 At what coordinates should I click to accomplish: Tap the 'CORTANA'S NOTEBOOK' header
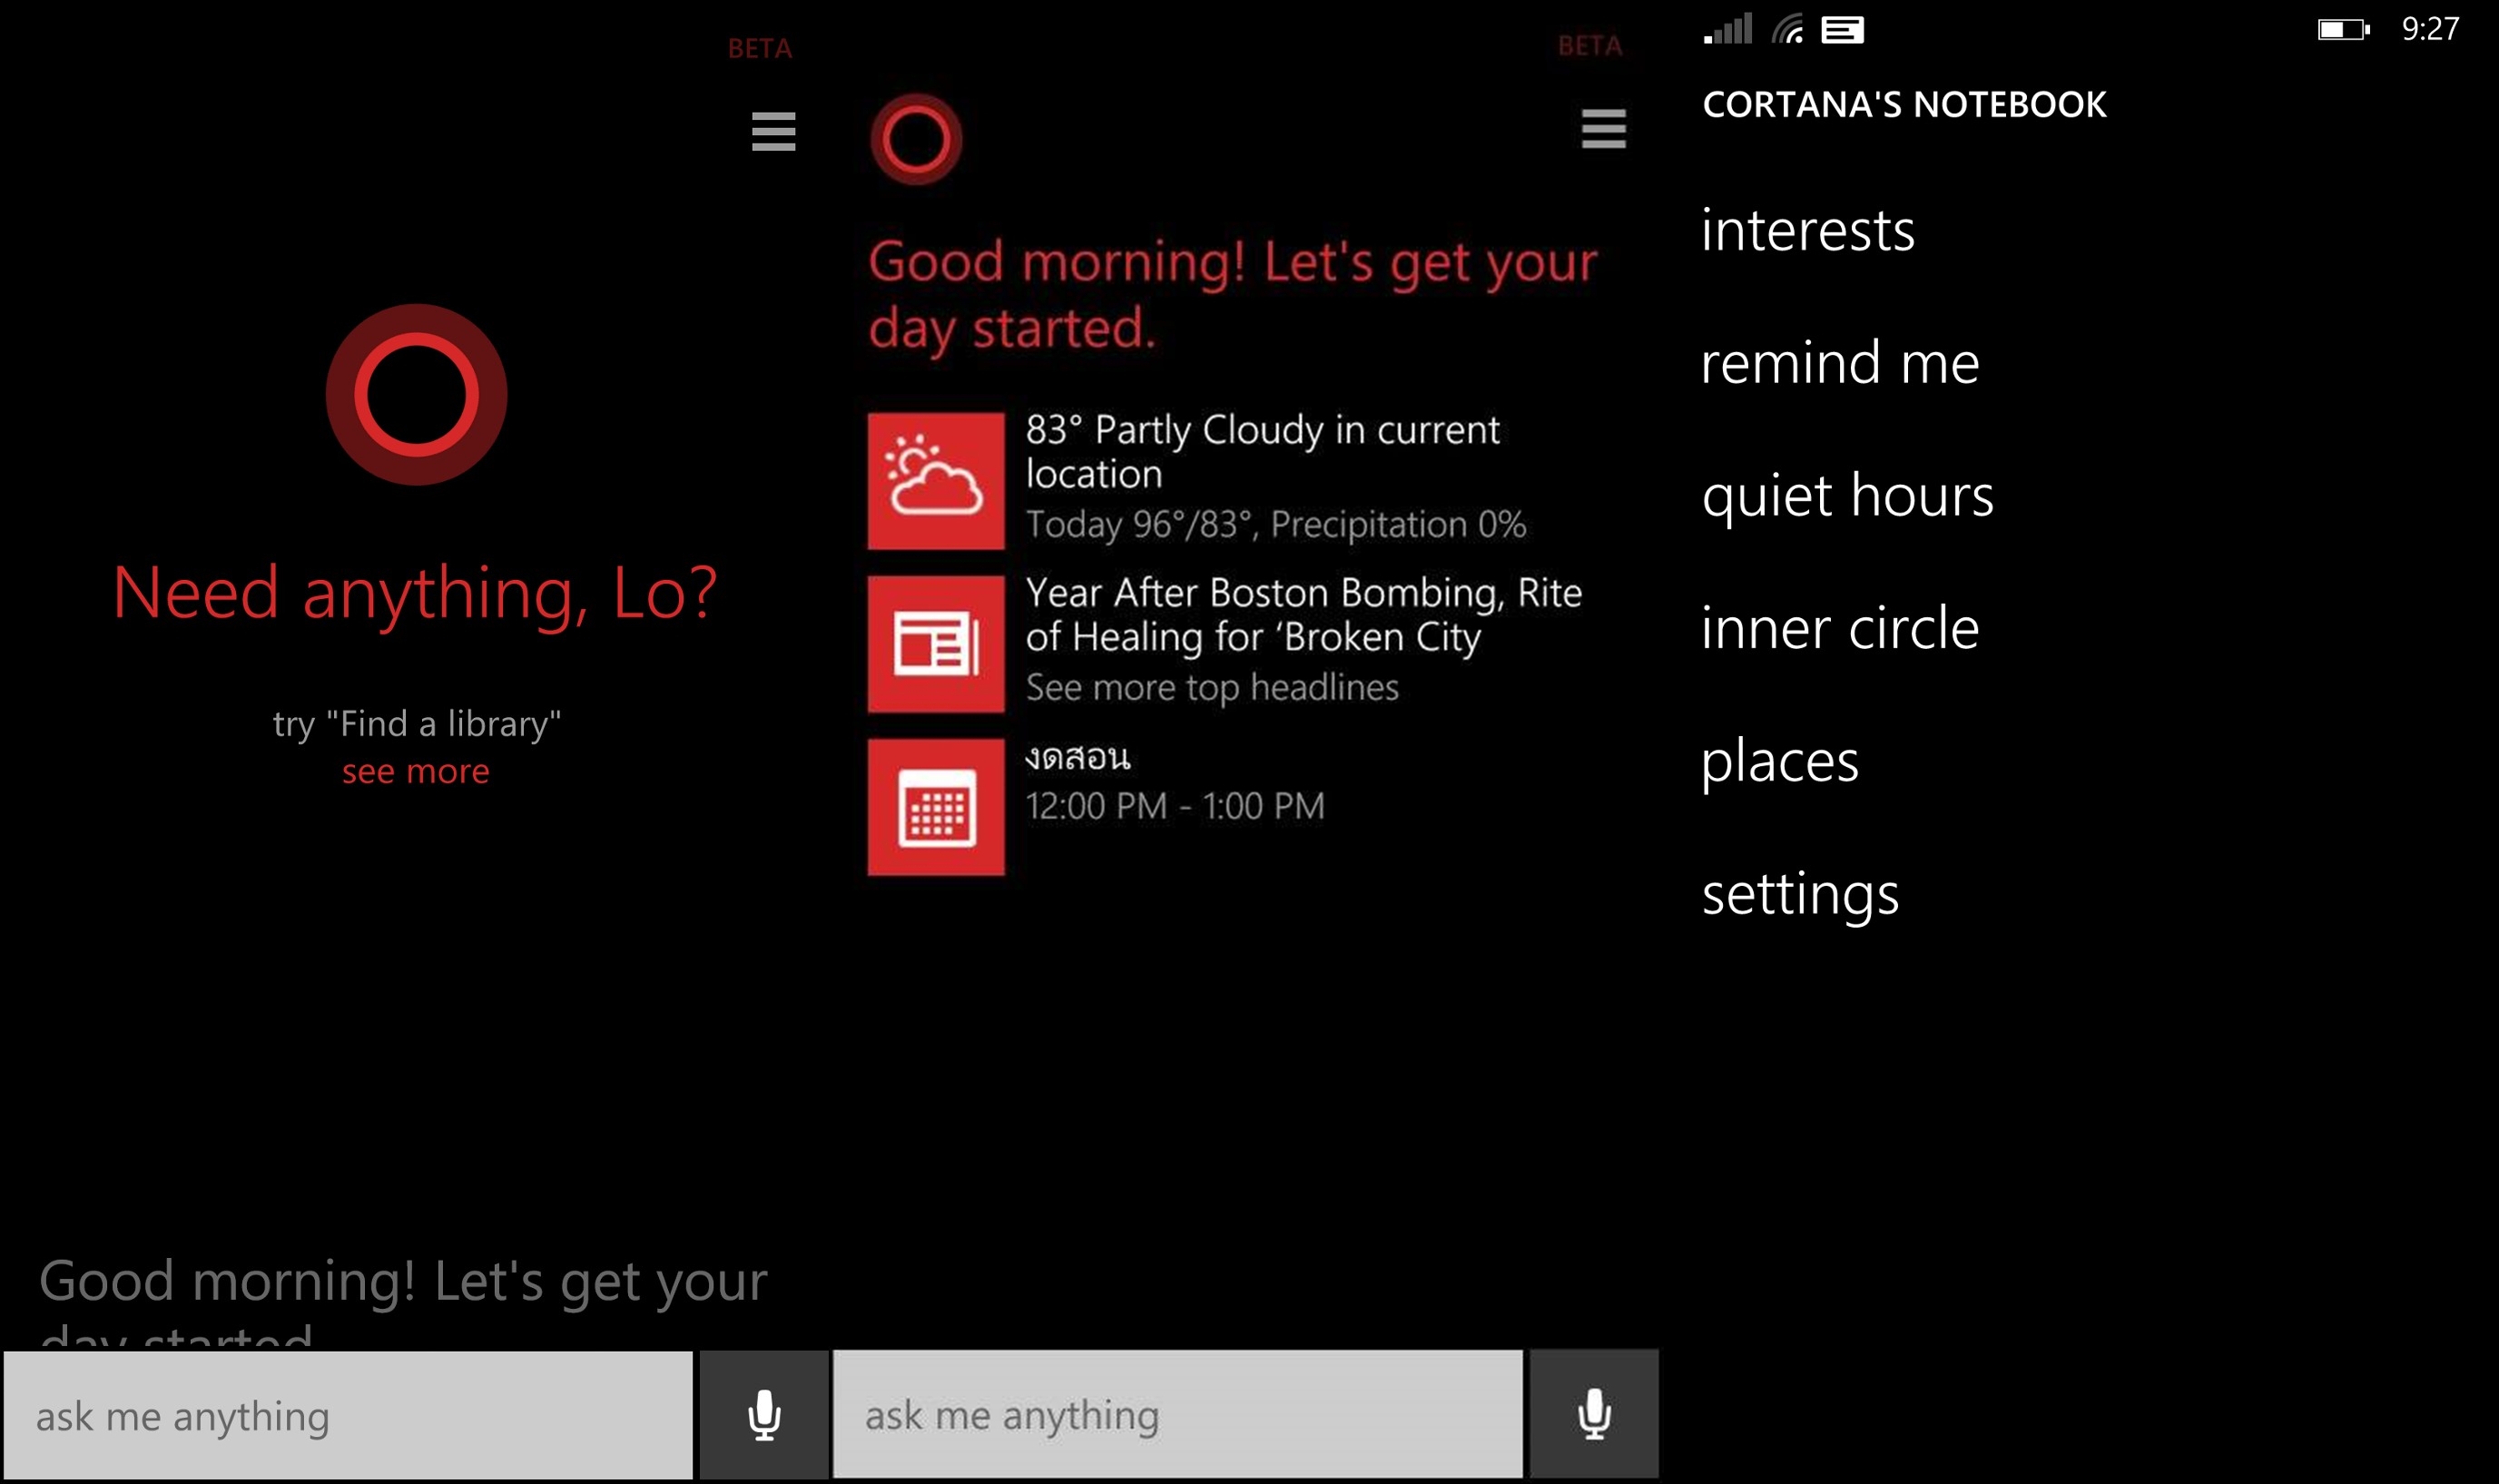tap(1904, 104)
